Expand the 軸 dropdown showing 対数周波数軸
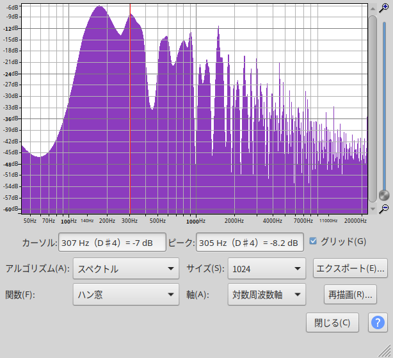The height and width of the screenshot is (358, 393). click(266, 295)
